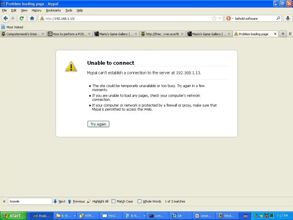This screenshot has width=293, height=220.
Task: Find Previous match arrow button
Action: point(76,201)
